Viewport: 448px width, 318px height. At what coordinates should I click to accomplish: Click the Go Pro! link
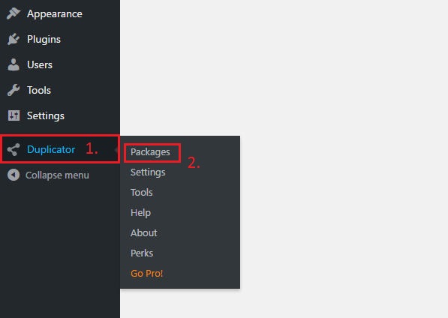pyautogui.click(x=147, y=274)
